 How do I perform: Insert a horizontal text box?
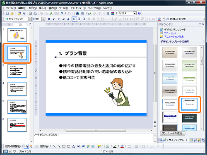tap(74, 146)
